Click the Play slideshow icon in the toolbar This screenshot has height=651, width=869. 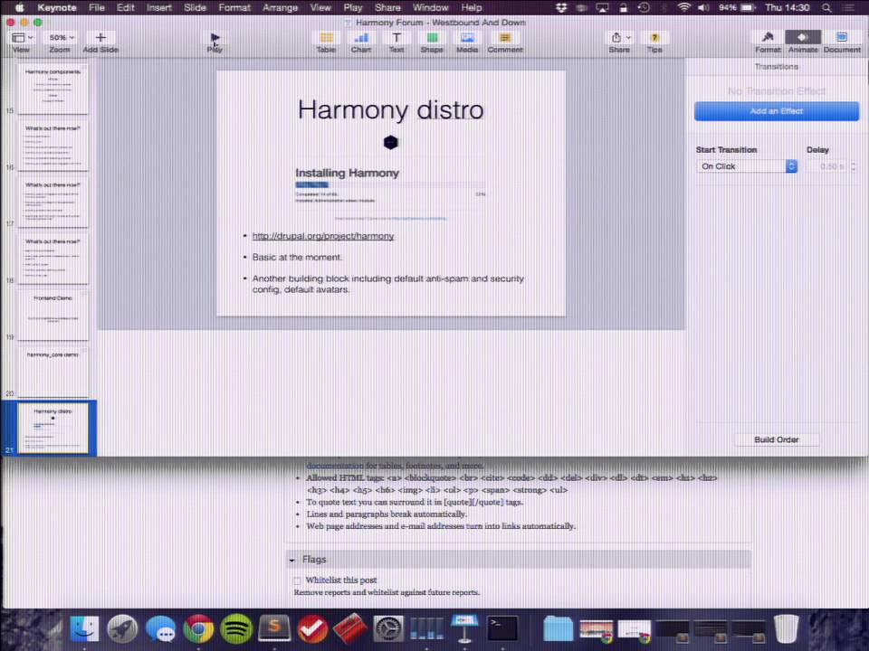pos(215,38)
